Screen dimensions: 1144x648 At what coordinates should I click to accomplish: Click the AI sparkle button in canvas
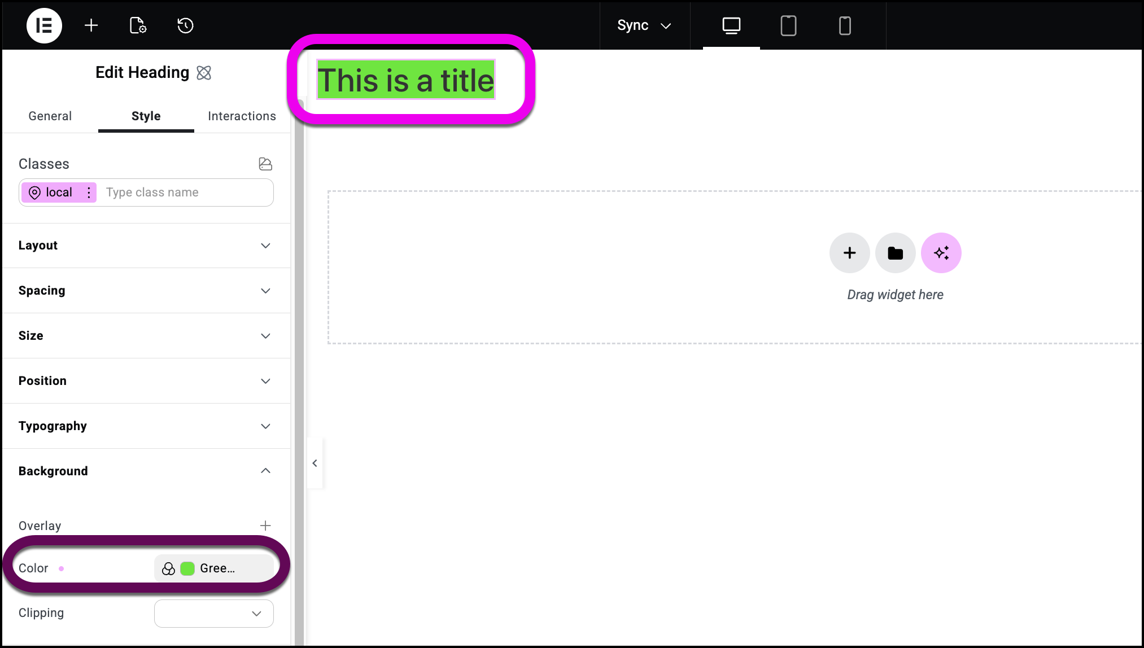[x=941, y=253]
